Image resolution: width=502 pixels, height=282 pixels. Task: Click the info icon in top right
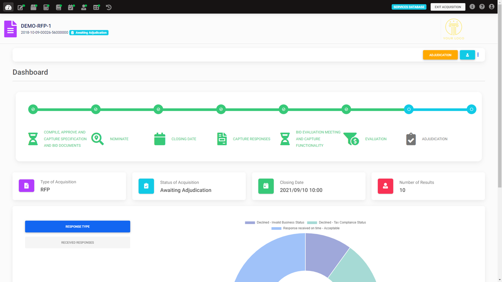click(472, 7)
